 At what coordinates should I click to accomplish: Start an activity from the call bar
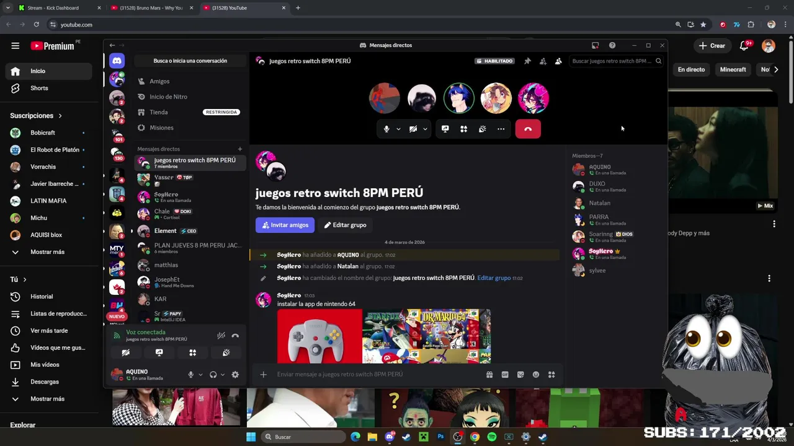[463, 129]
